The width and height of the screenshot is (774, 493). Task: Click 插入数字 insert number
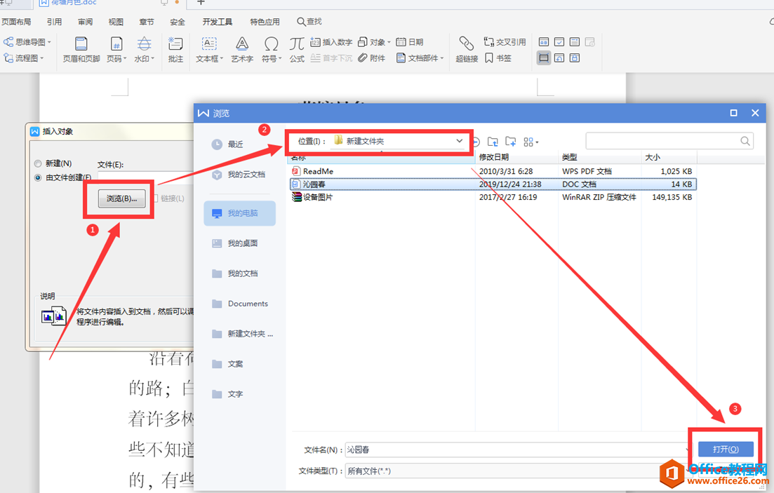point(331,42)
